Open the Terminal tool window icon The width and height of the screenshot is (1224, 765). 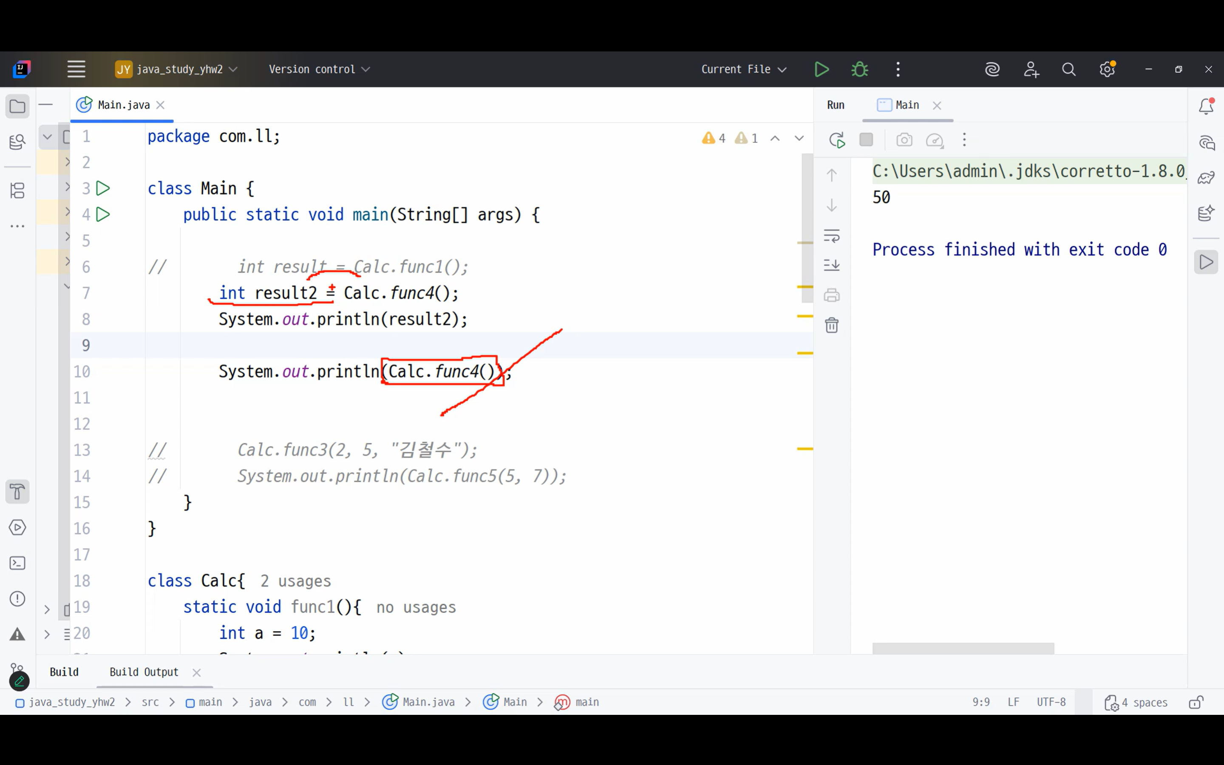point(17,563)
